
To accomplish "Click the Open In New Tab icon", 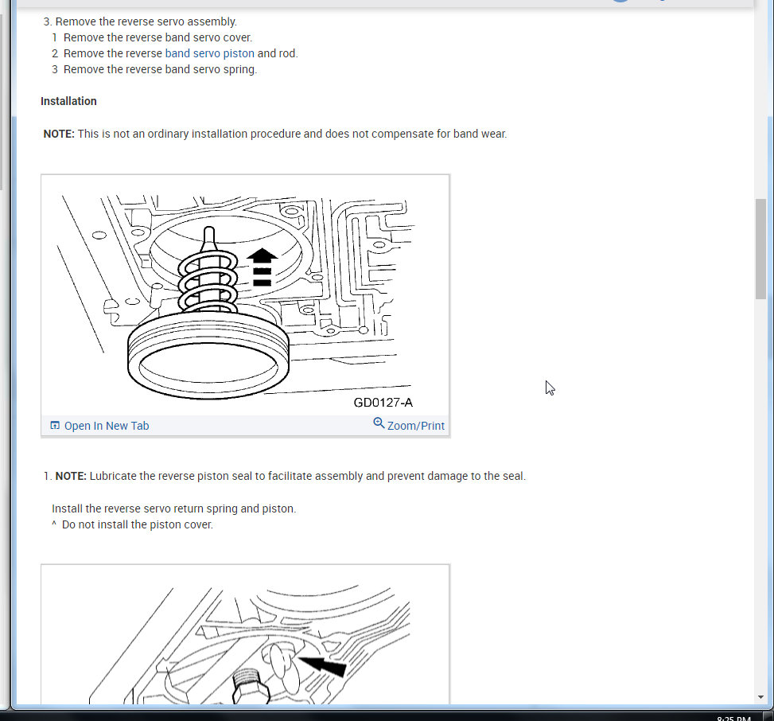I will point(55,425).
